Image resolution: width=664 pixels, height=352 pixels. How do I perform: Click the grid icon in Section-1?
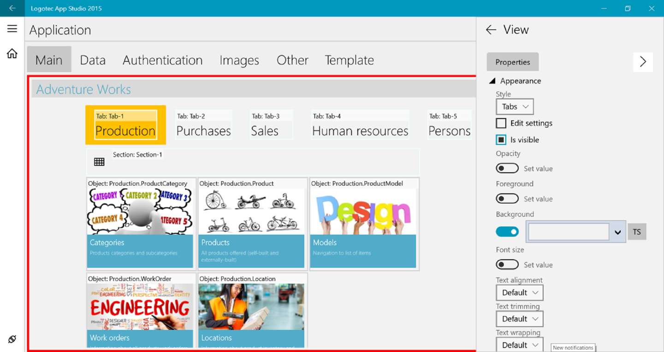tap(99, 162)
